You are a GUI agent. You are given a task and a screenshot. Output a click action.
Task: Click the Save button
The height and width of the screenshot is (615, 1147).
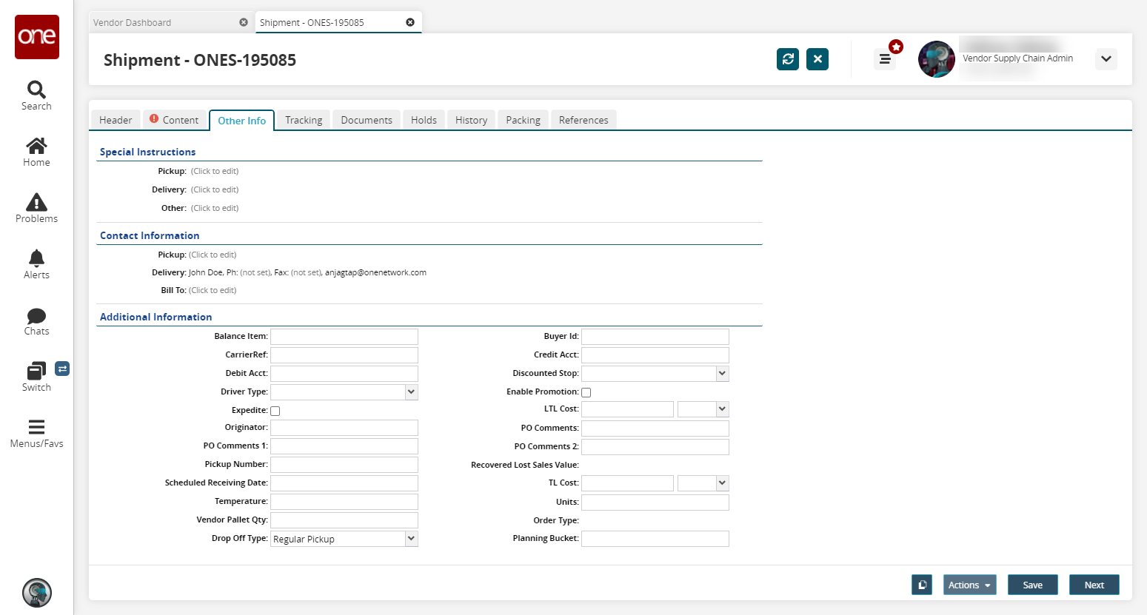point(1032,585)
